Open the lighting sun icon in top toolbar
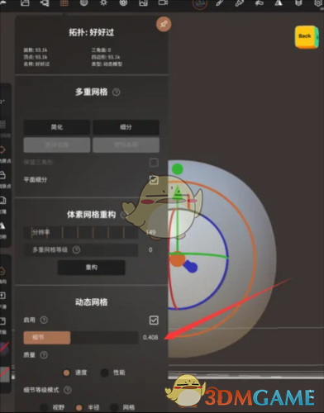324x413 pixels. coord(103,3)
